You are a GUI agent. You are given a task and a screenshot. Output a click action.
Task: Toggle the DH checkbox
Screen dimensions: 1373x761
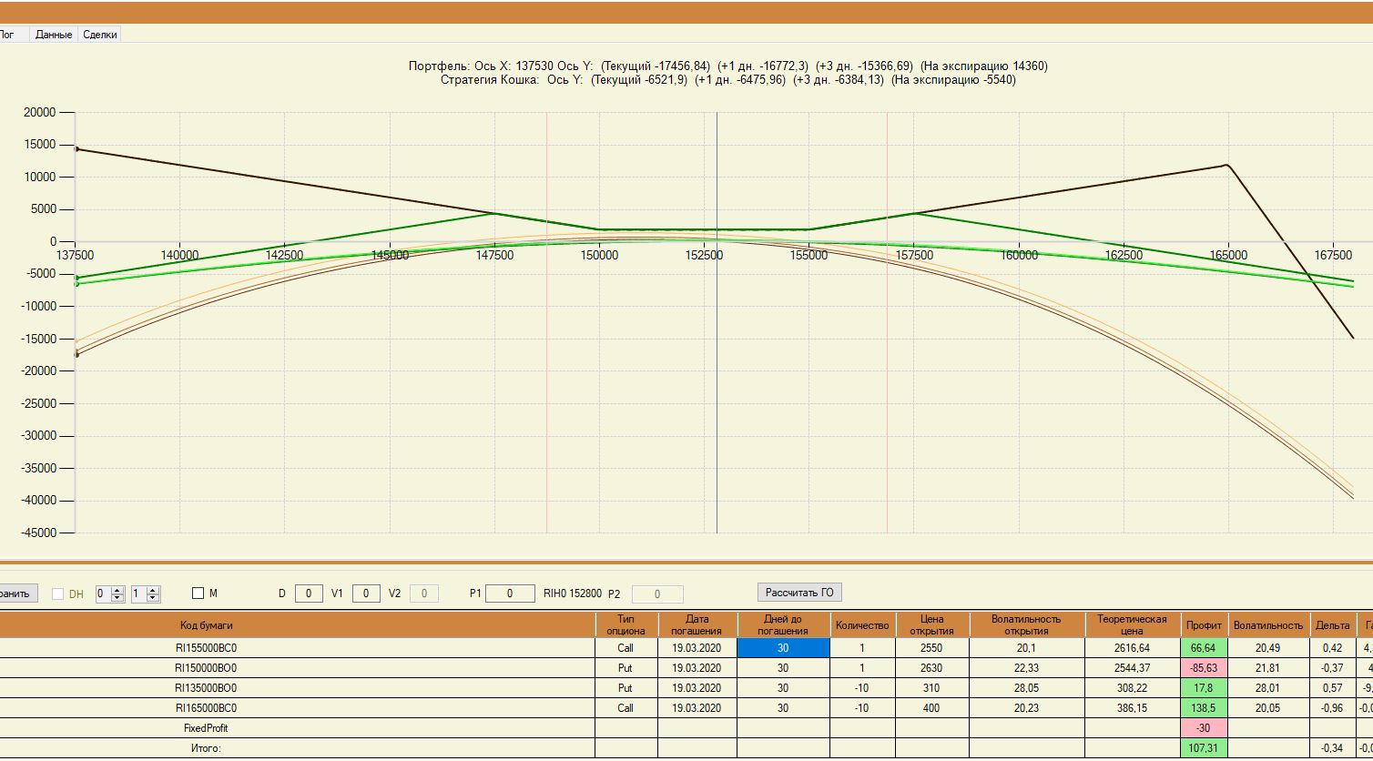58,594
